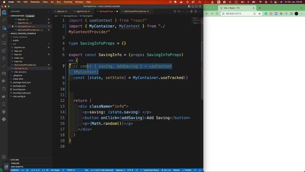Switch to the App.tsx editor tab
Viewport: 305px width, 172px height.
[x=61, y=11]
